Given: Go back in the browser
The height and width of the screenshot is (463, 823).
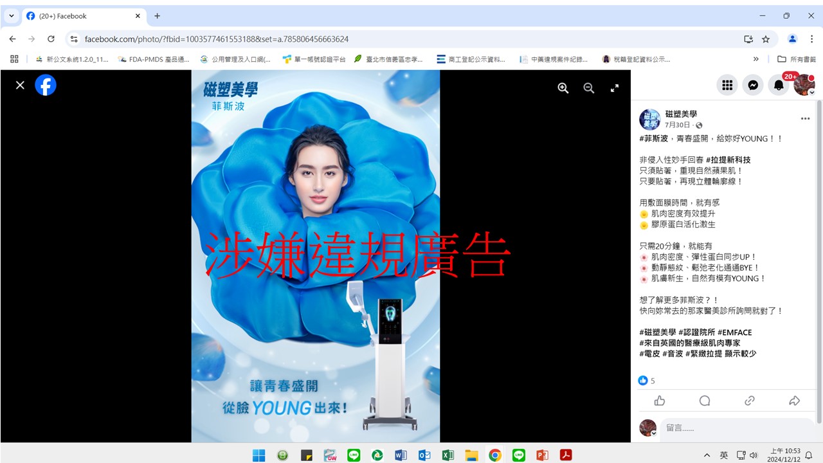Looking at the screenshot, I should 12,39.
